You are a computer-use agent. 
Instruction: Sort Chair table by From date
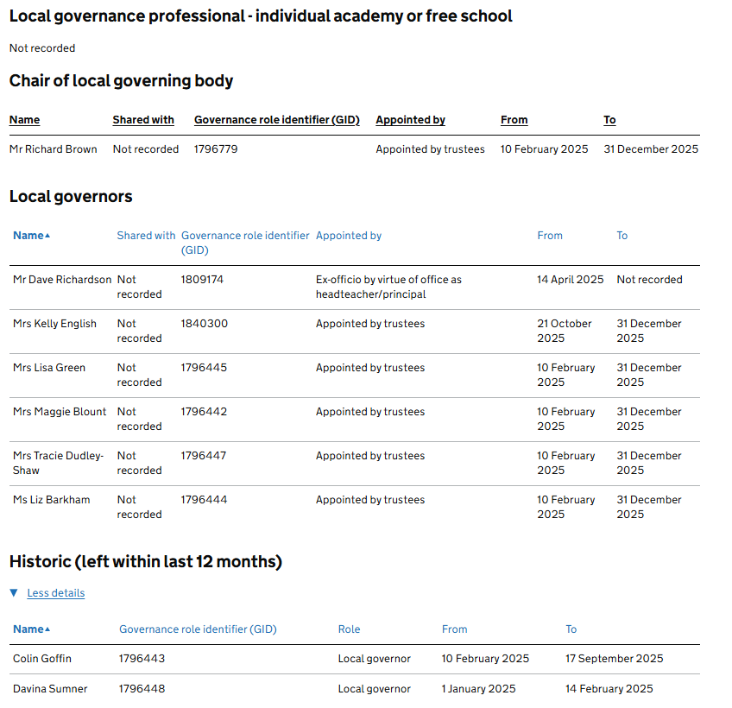514,120
